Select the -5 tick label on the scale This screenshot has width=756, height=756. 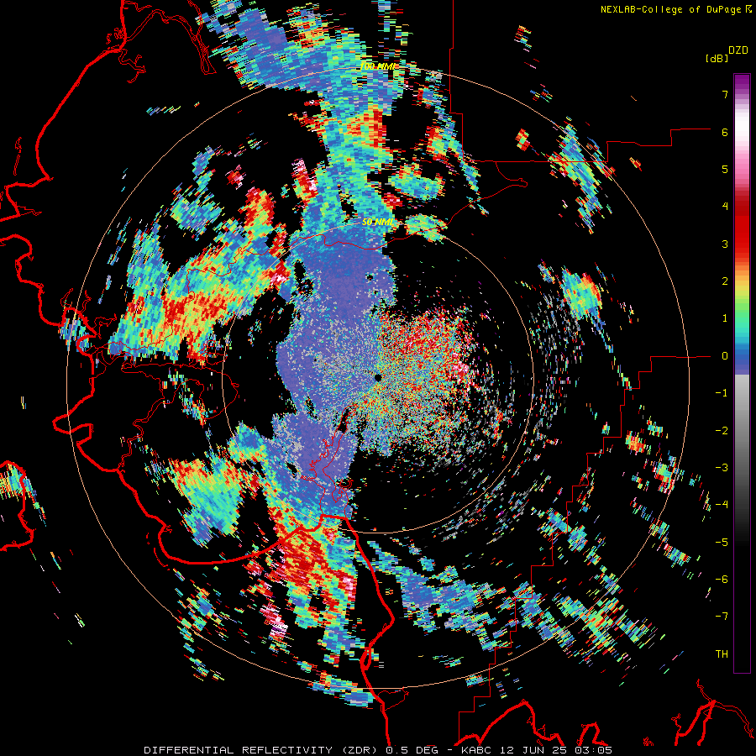click(722, 543)
